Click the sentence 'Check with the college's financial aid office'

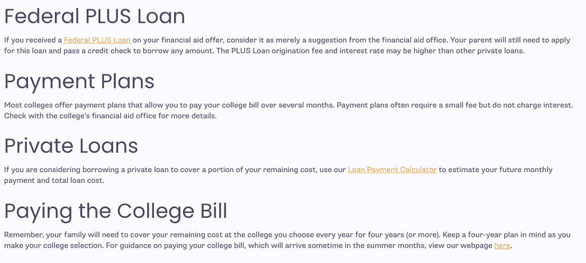(110, 116)
